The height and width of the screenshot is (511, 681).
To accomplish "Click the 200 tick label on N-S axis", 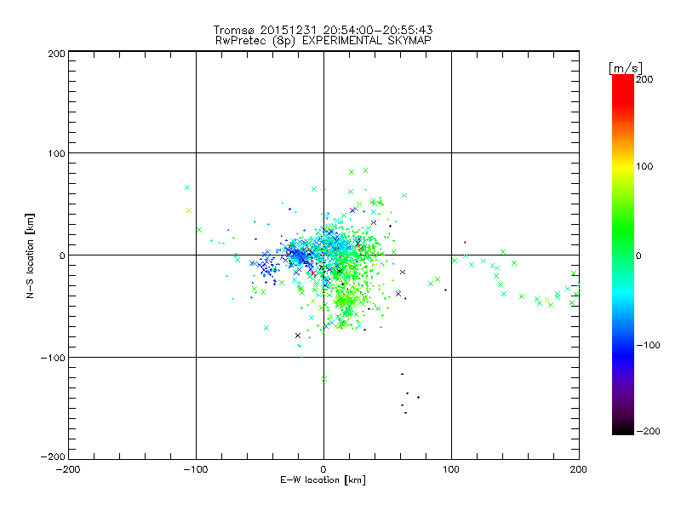I will coord(56,55).
